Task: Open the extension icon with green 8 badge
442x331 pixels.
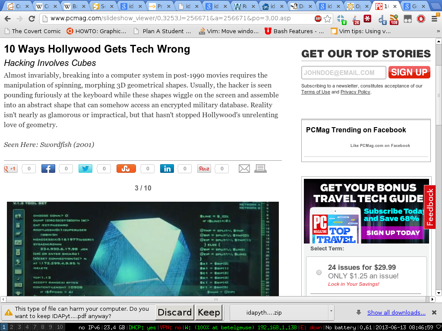Action: click(341, 19)
